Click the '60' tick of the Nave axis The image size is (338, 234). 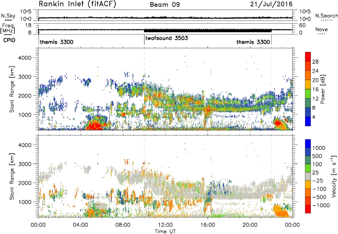point(302,25)
